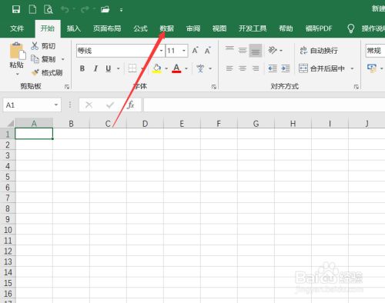Viewport: 385px width, 303px height.
Task: Toggle Italic formatting
Action: [95, 68]
